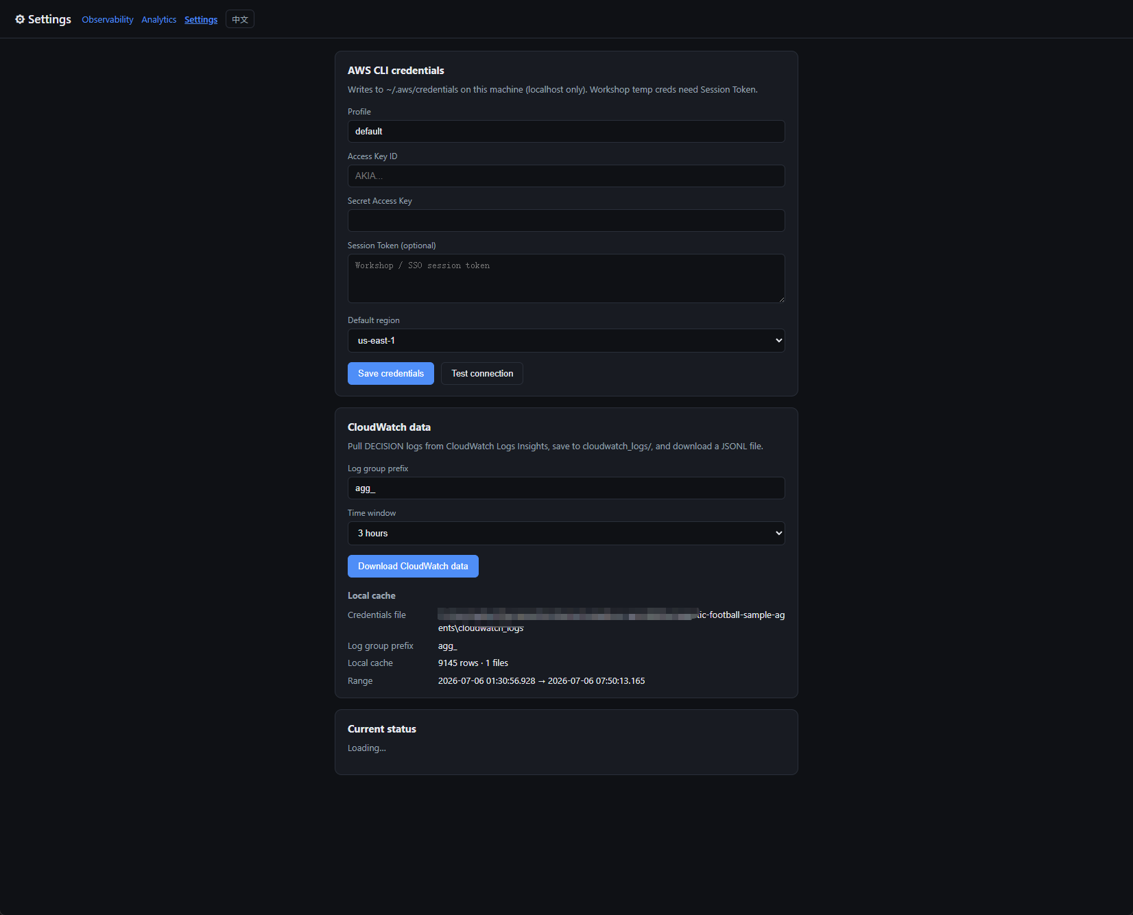Image resolution: width=1133 pixels, height=915 pixels.
Task: Open the Observability page
Action: (x=108, y=20)
